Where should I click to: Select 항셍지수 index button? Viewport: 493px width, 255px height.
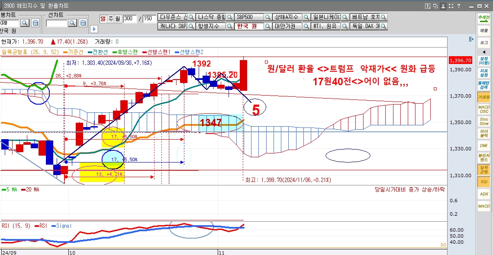click(211, 26)
